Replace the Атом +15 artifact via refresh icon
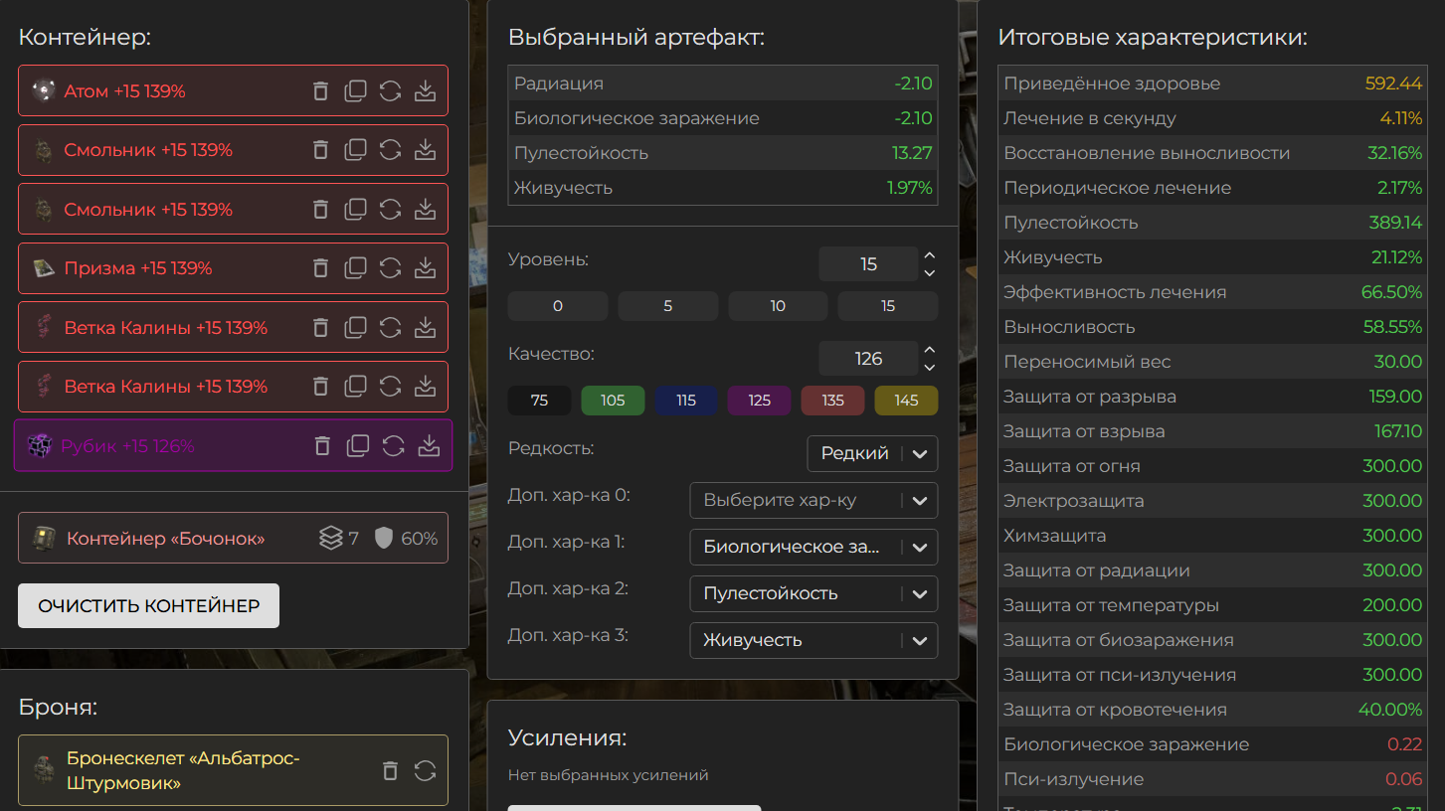 tap(390, 91)
